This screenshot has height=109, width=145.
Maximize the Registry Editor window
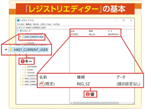click(x=124, y=20)
